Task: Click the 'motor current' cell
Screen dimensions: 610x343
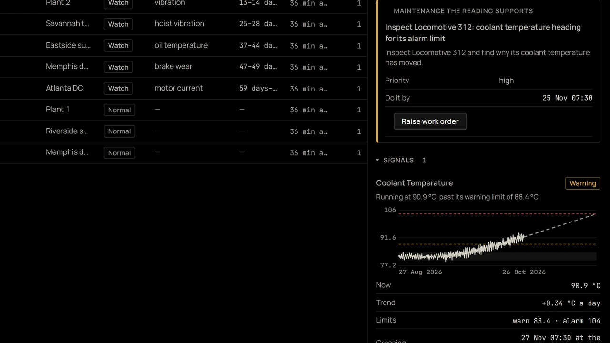Action: (x=178, y=88)
